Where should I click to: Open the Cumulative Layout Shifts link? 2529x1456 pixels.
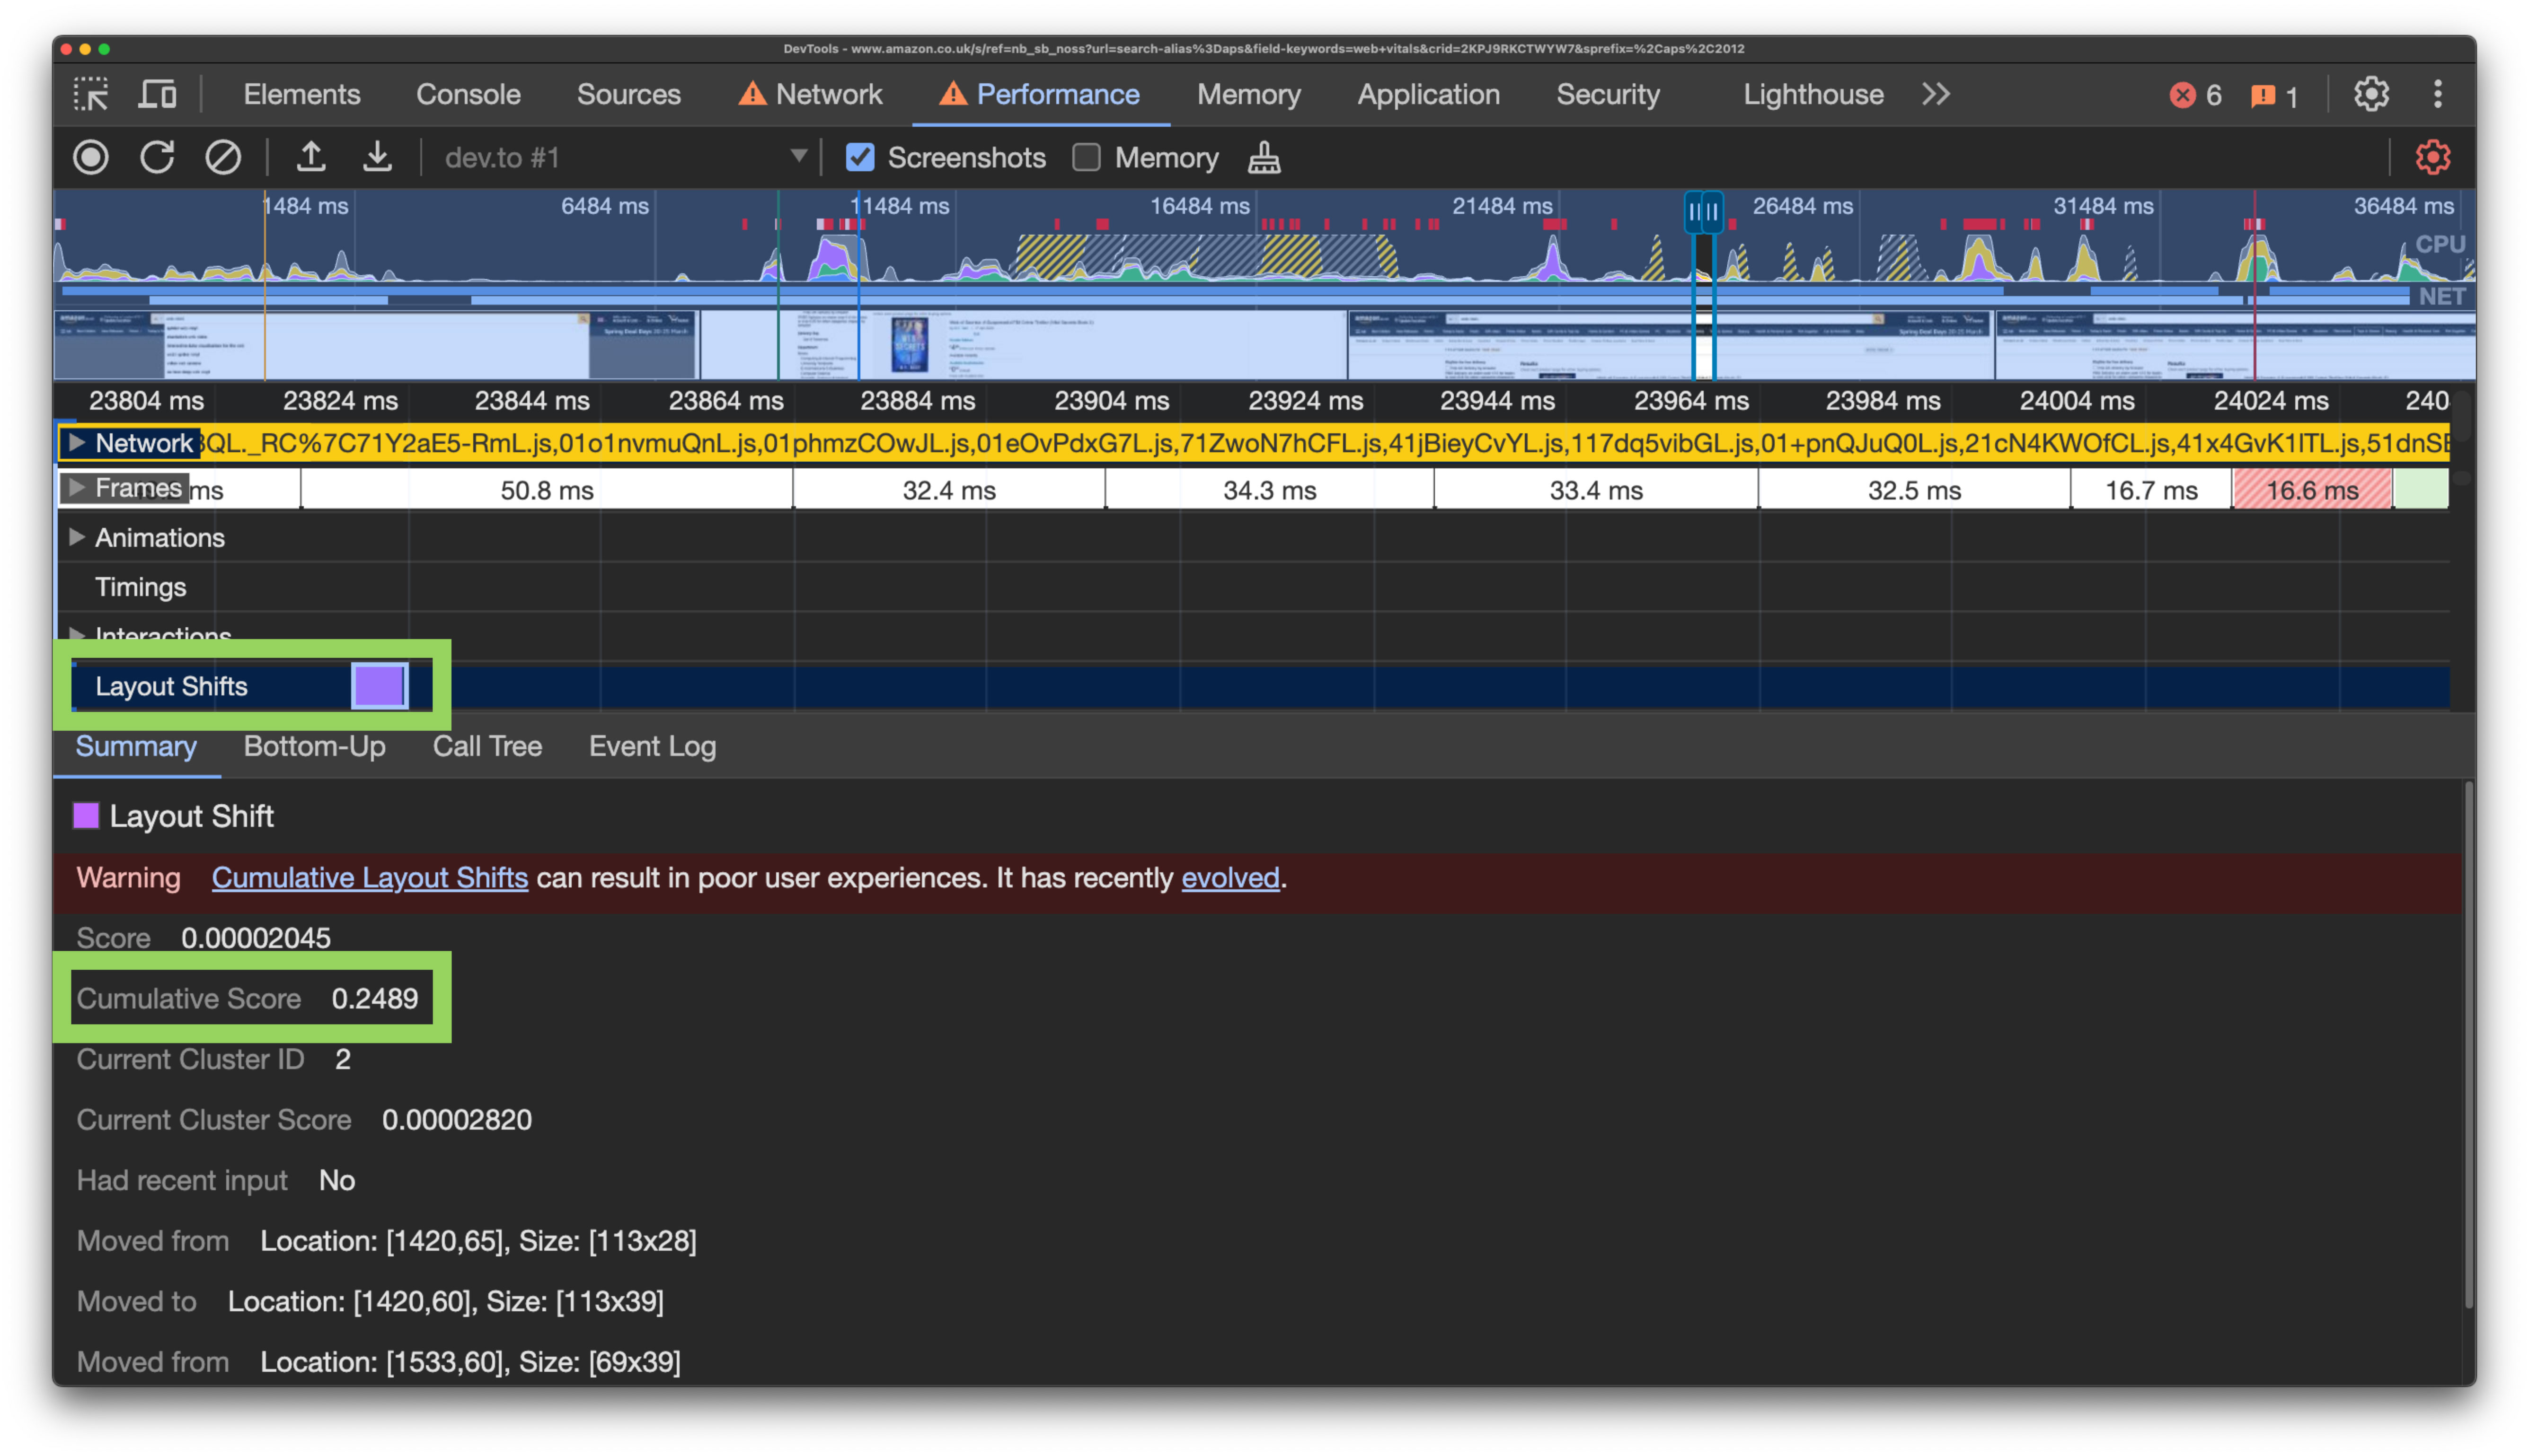[x=369, y=877]
